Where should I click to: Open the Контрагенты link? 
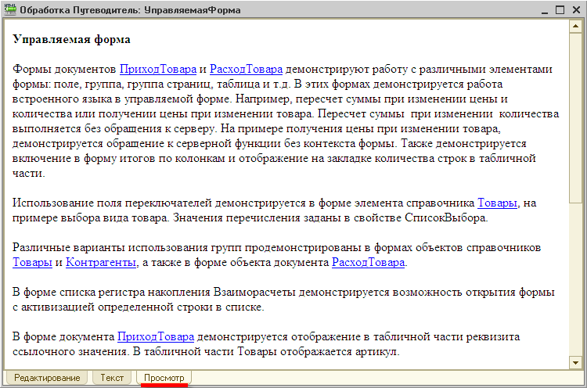[101, 262]
